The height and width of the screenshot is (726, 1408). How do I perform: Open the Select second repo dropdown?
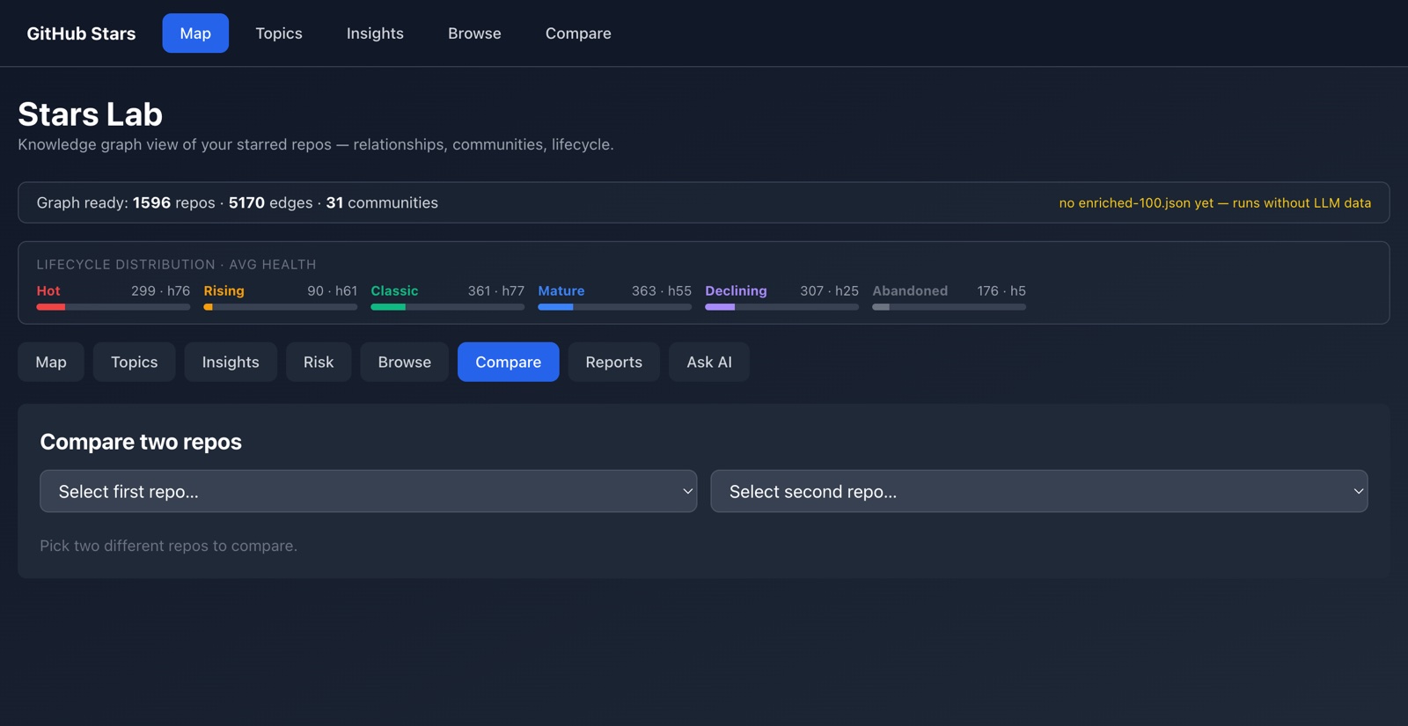1039,491
